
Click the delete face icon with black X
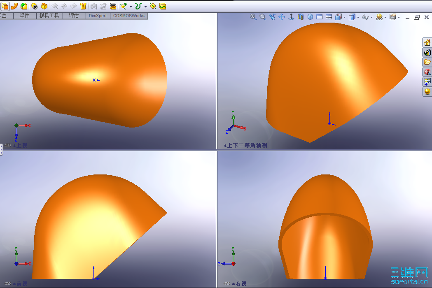point(35,6)
